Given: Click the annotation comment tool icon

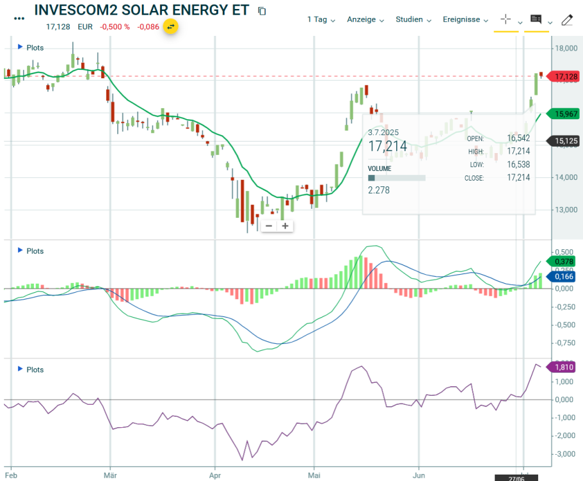Looking at the screenshot, I should (536, 19).
